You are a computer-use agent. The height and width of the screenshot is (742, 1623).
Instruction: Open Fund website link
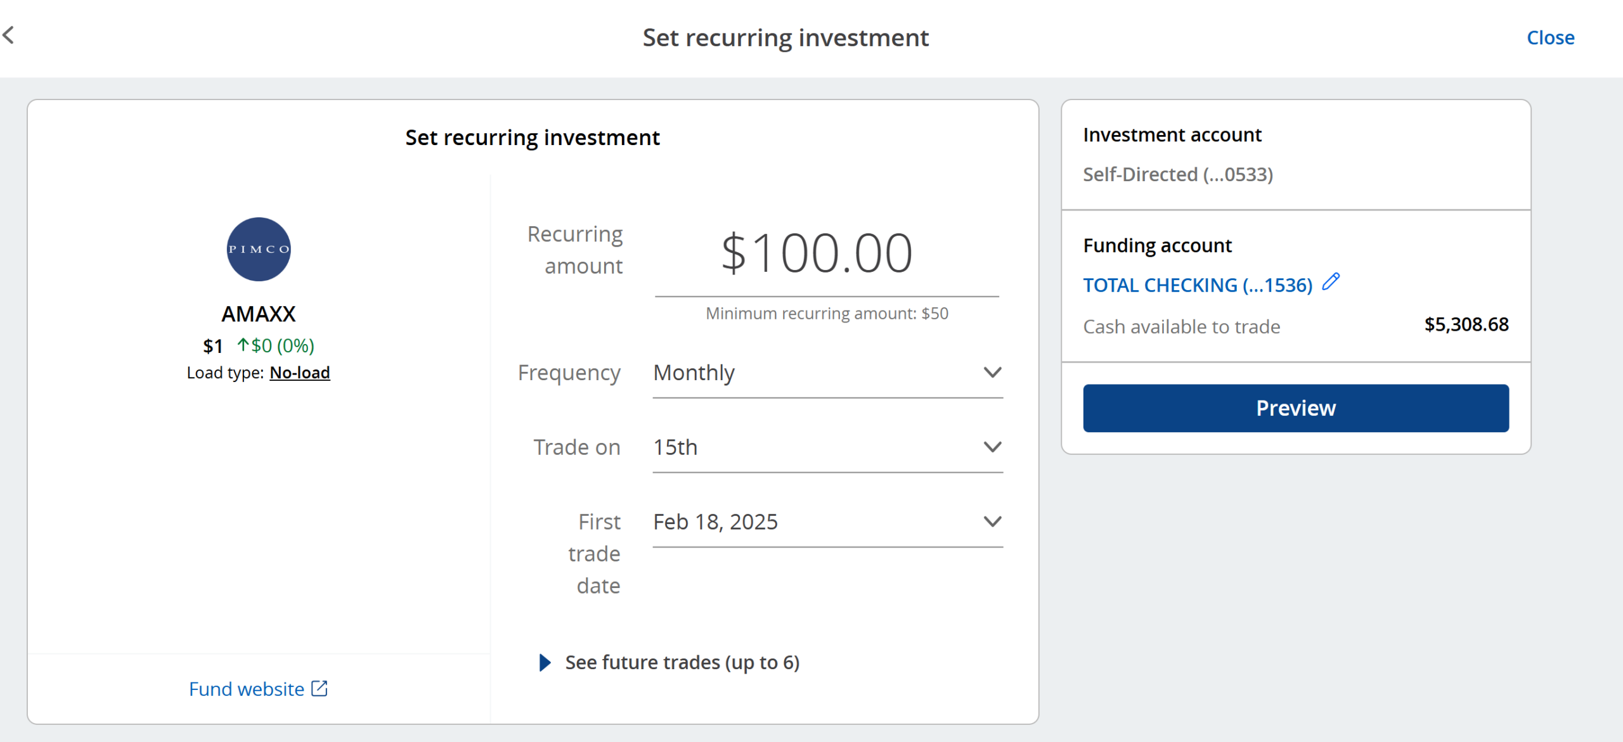click(x=258, y=689)
